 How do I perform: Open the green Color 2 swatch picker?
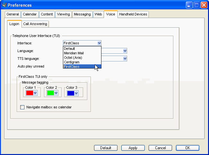(x=51, y=93)
